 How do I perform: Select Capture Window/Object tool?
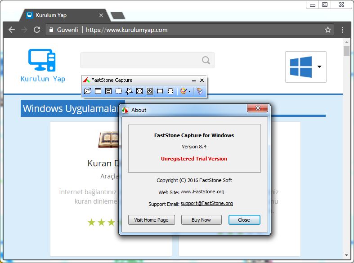108,91
